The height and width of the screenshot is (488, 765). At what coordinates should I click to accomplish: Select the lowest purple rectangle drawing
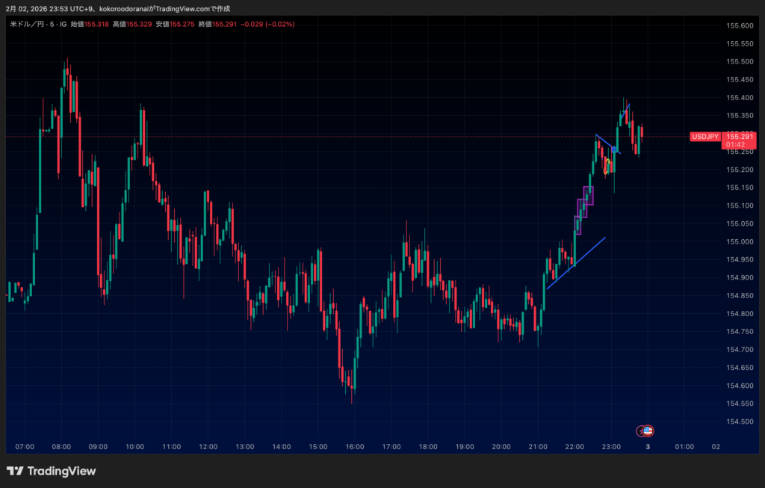(577, 224)
